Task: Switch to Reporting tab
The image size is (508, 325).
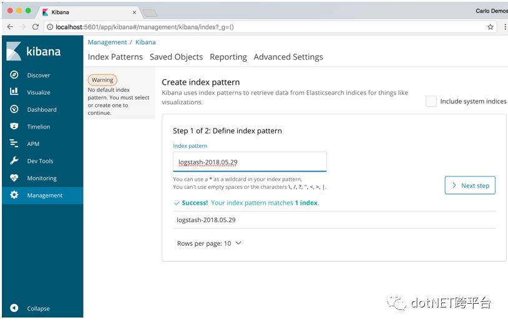Action: 228,57
